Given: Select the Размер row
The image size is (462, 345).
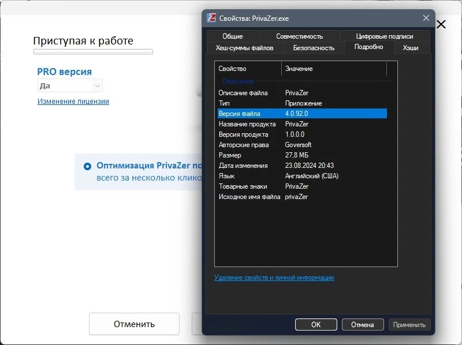Looking at the screenshot, I should pyautogui.click(x=302, y=155).
